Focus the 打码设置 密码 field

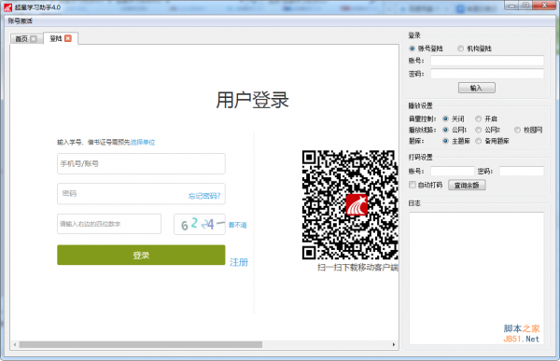(522, 171)
